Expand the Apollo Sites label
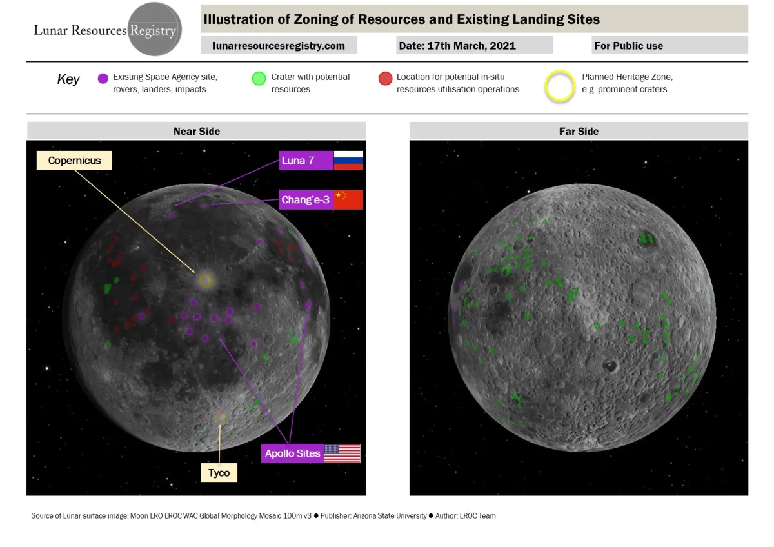This screenshot has height=547, width=774. (x=292, y=453)
